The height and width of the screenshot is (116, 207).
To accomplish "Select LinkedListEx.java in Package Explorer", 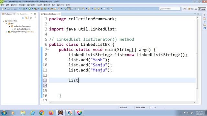I will [24, 29].
